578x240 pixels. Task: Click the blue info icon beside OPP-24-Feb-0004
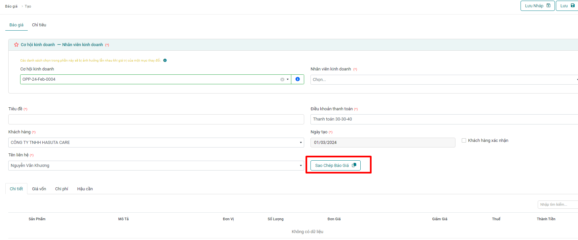pyautogui.click(x=298, y=79)
